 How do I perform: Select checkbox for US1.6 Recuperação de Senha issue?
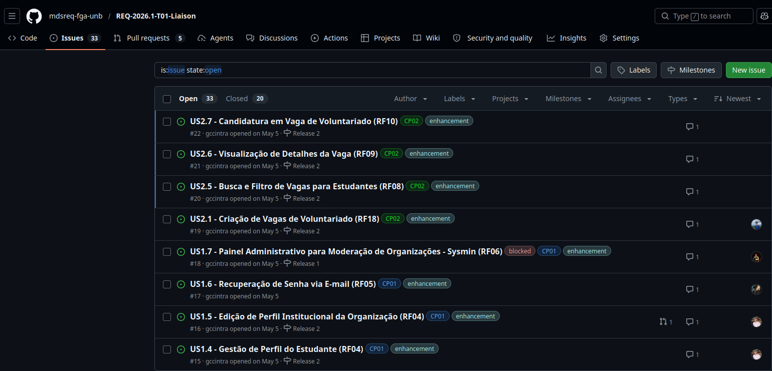pyautogui.click(x=167, y=284)
